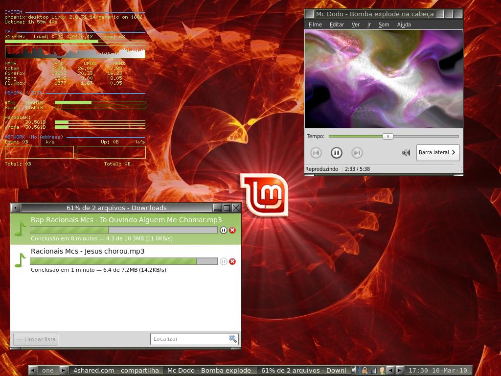Click the search magnifier in Localizar

[x=233, y=339]
